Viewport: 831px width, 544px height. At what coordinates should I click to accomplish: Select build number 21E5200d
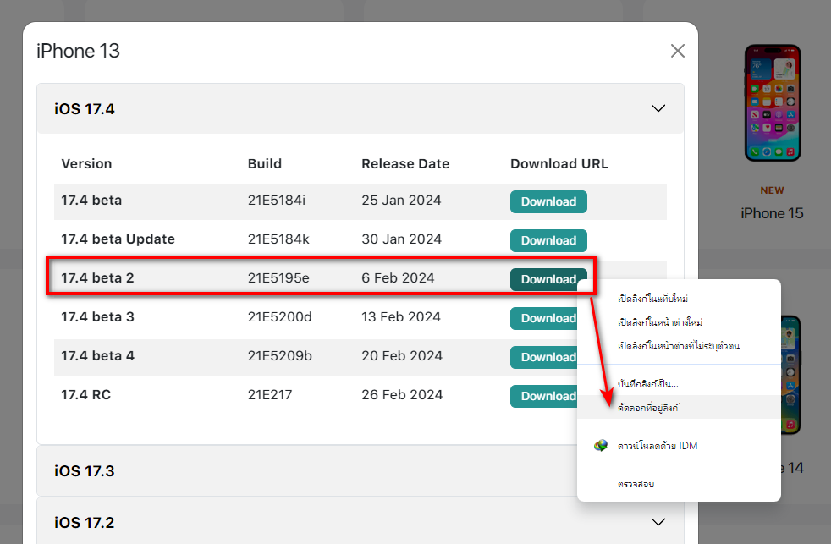(x=280, y=317)
